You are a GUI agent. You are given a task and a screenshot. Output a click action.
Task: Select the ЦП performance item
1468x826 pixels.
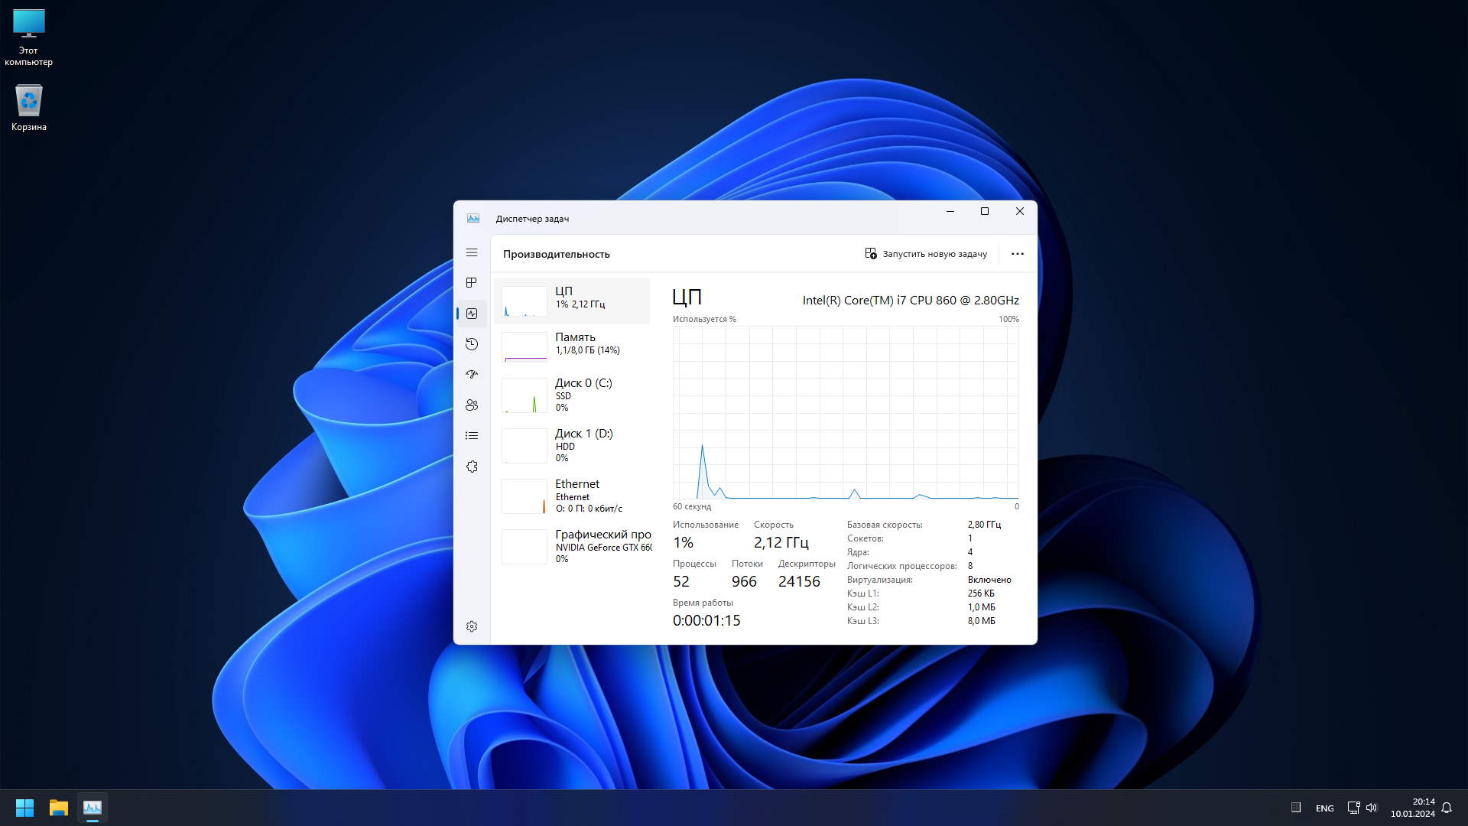click(x=572, y=301)
